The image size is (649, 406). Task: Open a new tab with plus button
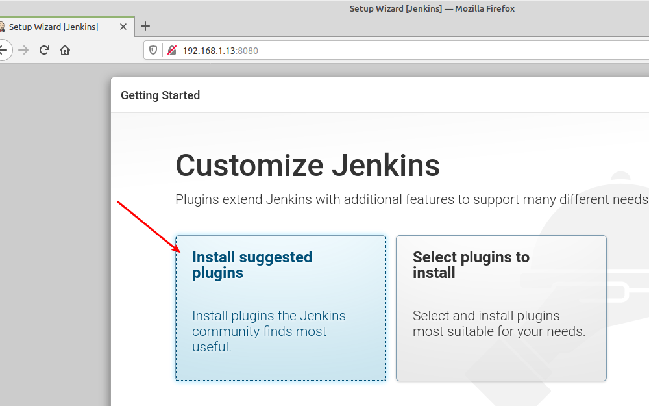145,26
